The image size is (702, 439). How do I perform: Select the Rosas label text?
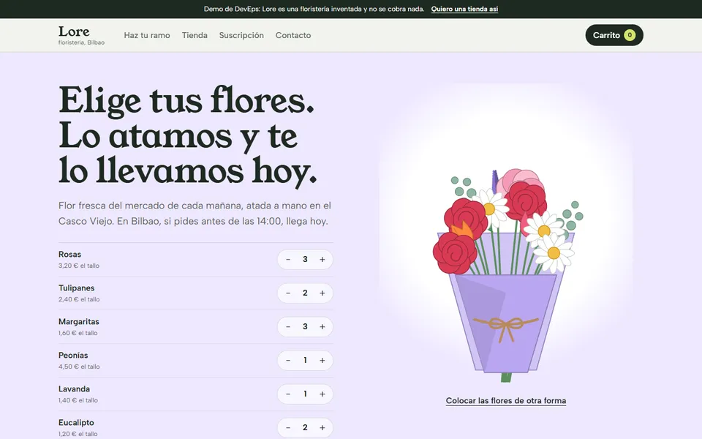pos(70,255)
